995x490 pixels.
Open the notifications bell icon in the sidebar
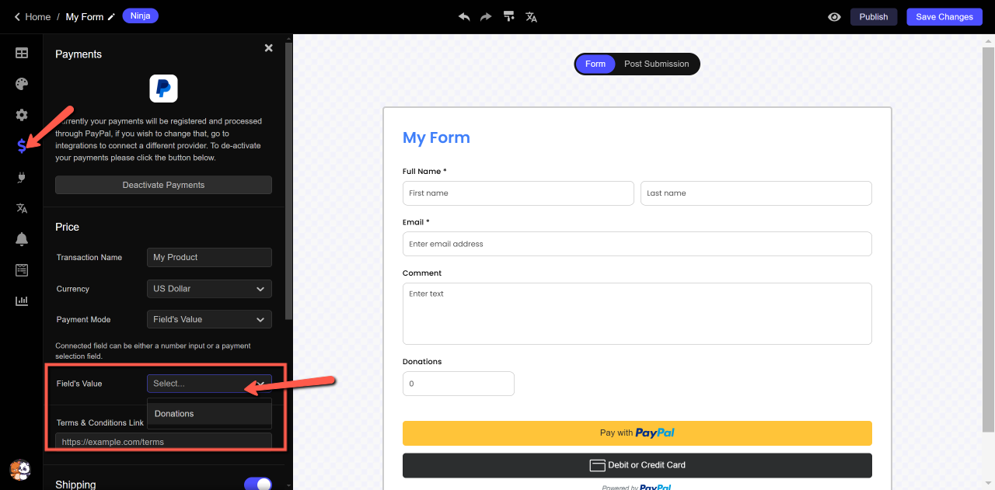[22, 239]
